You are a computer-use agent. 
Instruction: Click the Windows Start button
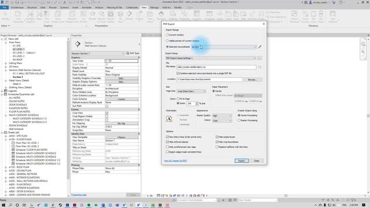[x=3, y=205]
